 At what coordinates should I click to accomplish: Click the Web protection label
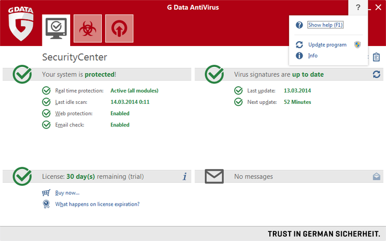click(74, 114)
